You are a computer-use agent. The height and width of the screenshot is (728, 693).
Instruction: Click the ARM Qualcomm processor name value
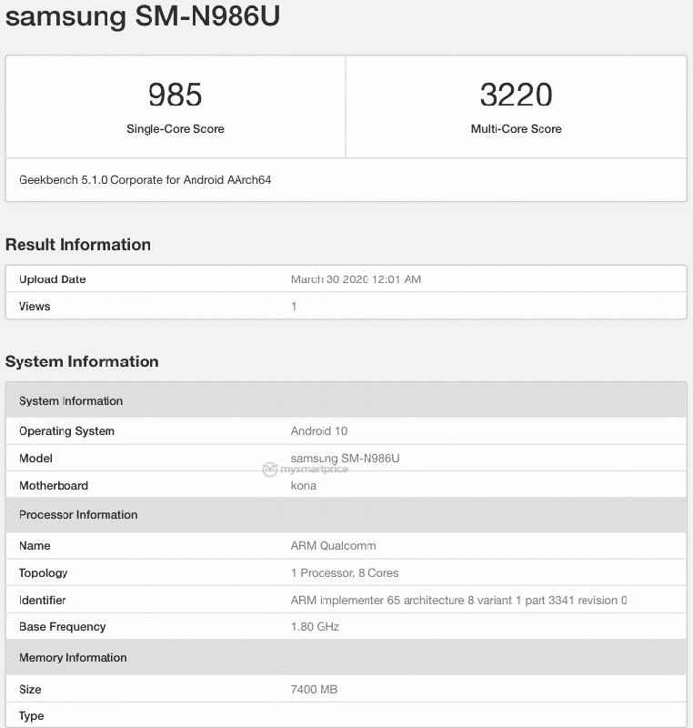(333, 546)
